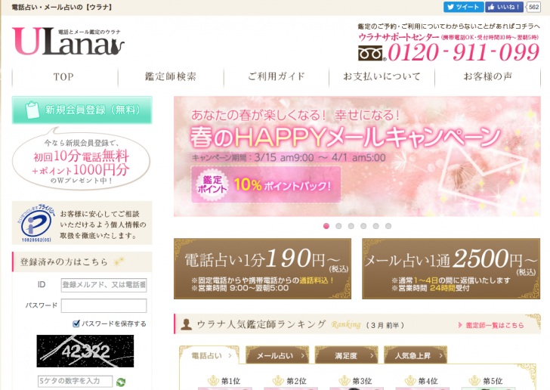Open the お客様の声 menu item
The height and width of the screenshot is (390, 550).
(x=488, y=76)
